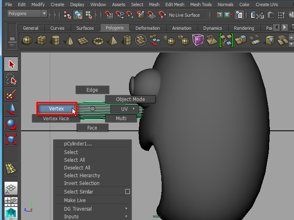Create a polygon cone from shelf

pyautogui.click(x=70, y=40)
